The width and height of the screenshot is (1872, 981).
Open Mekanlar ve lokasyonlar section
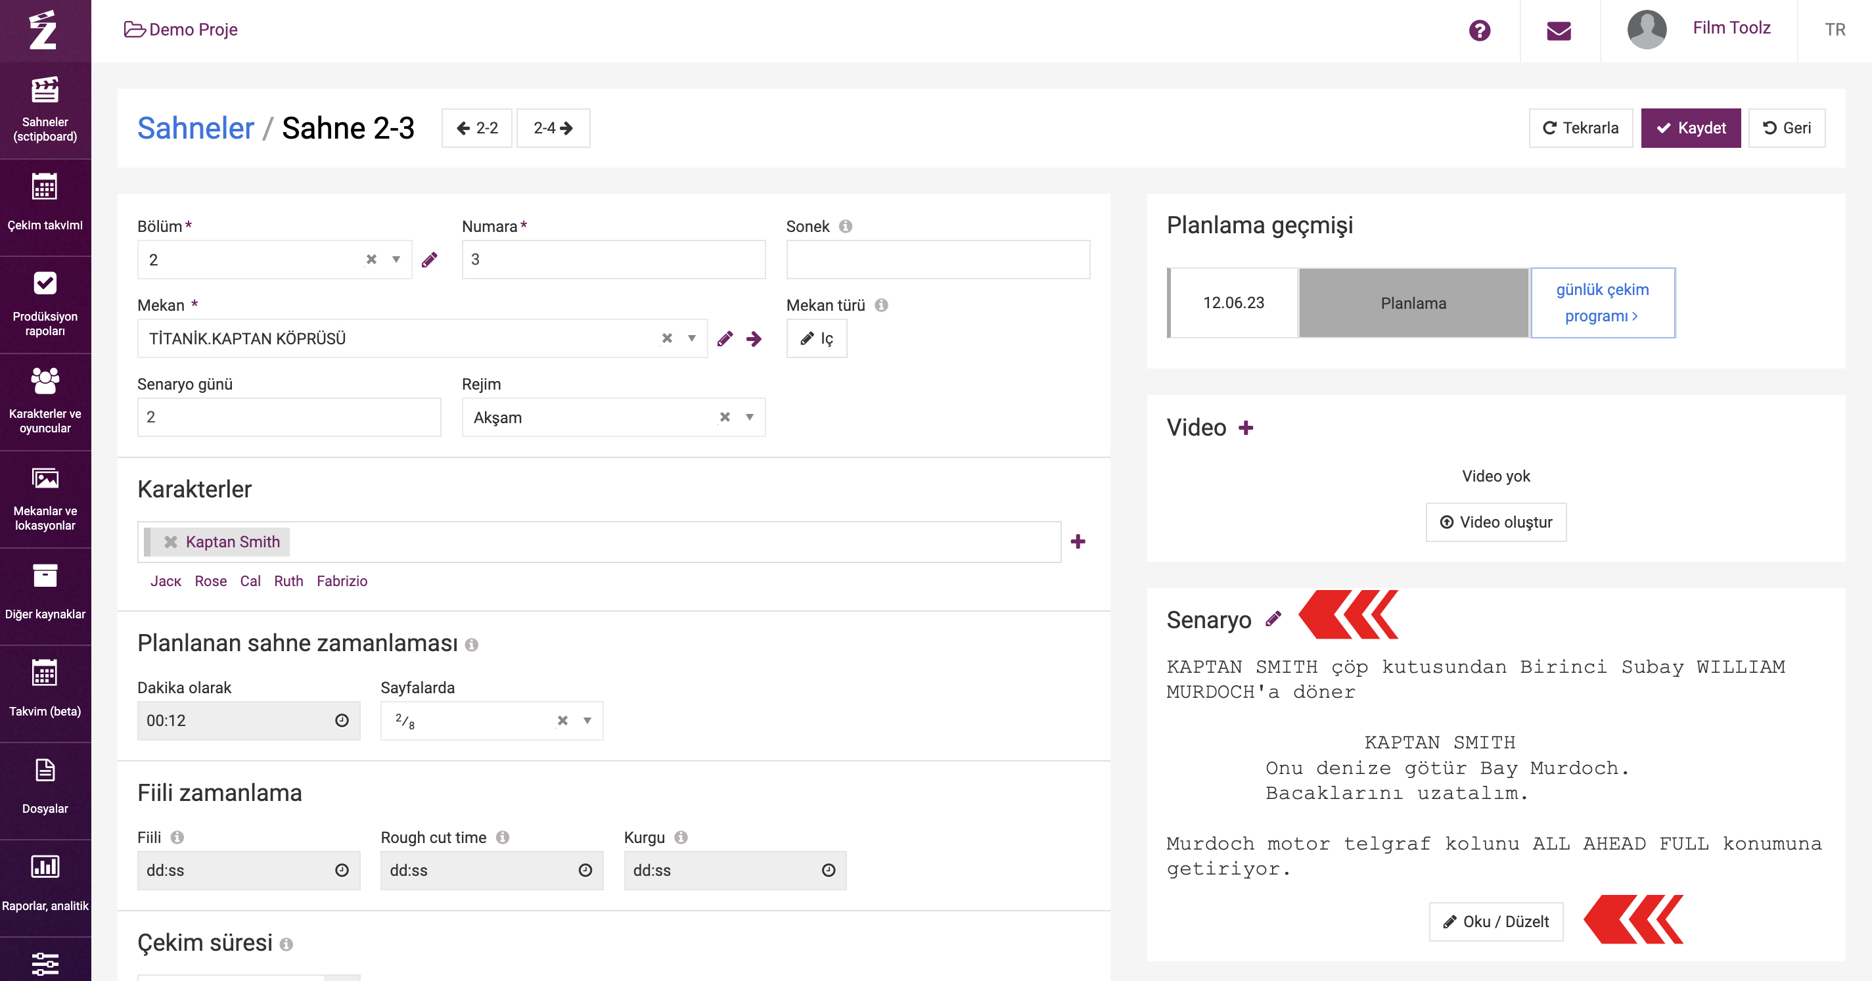(45, 500)
